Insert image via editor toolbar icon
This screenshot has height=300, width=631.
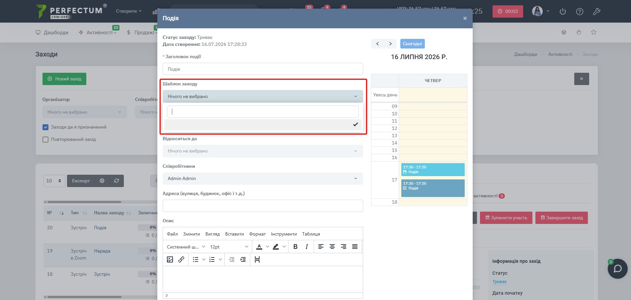[x=170, y=259]
